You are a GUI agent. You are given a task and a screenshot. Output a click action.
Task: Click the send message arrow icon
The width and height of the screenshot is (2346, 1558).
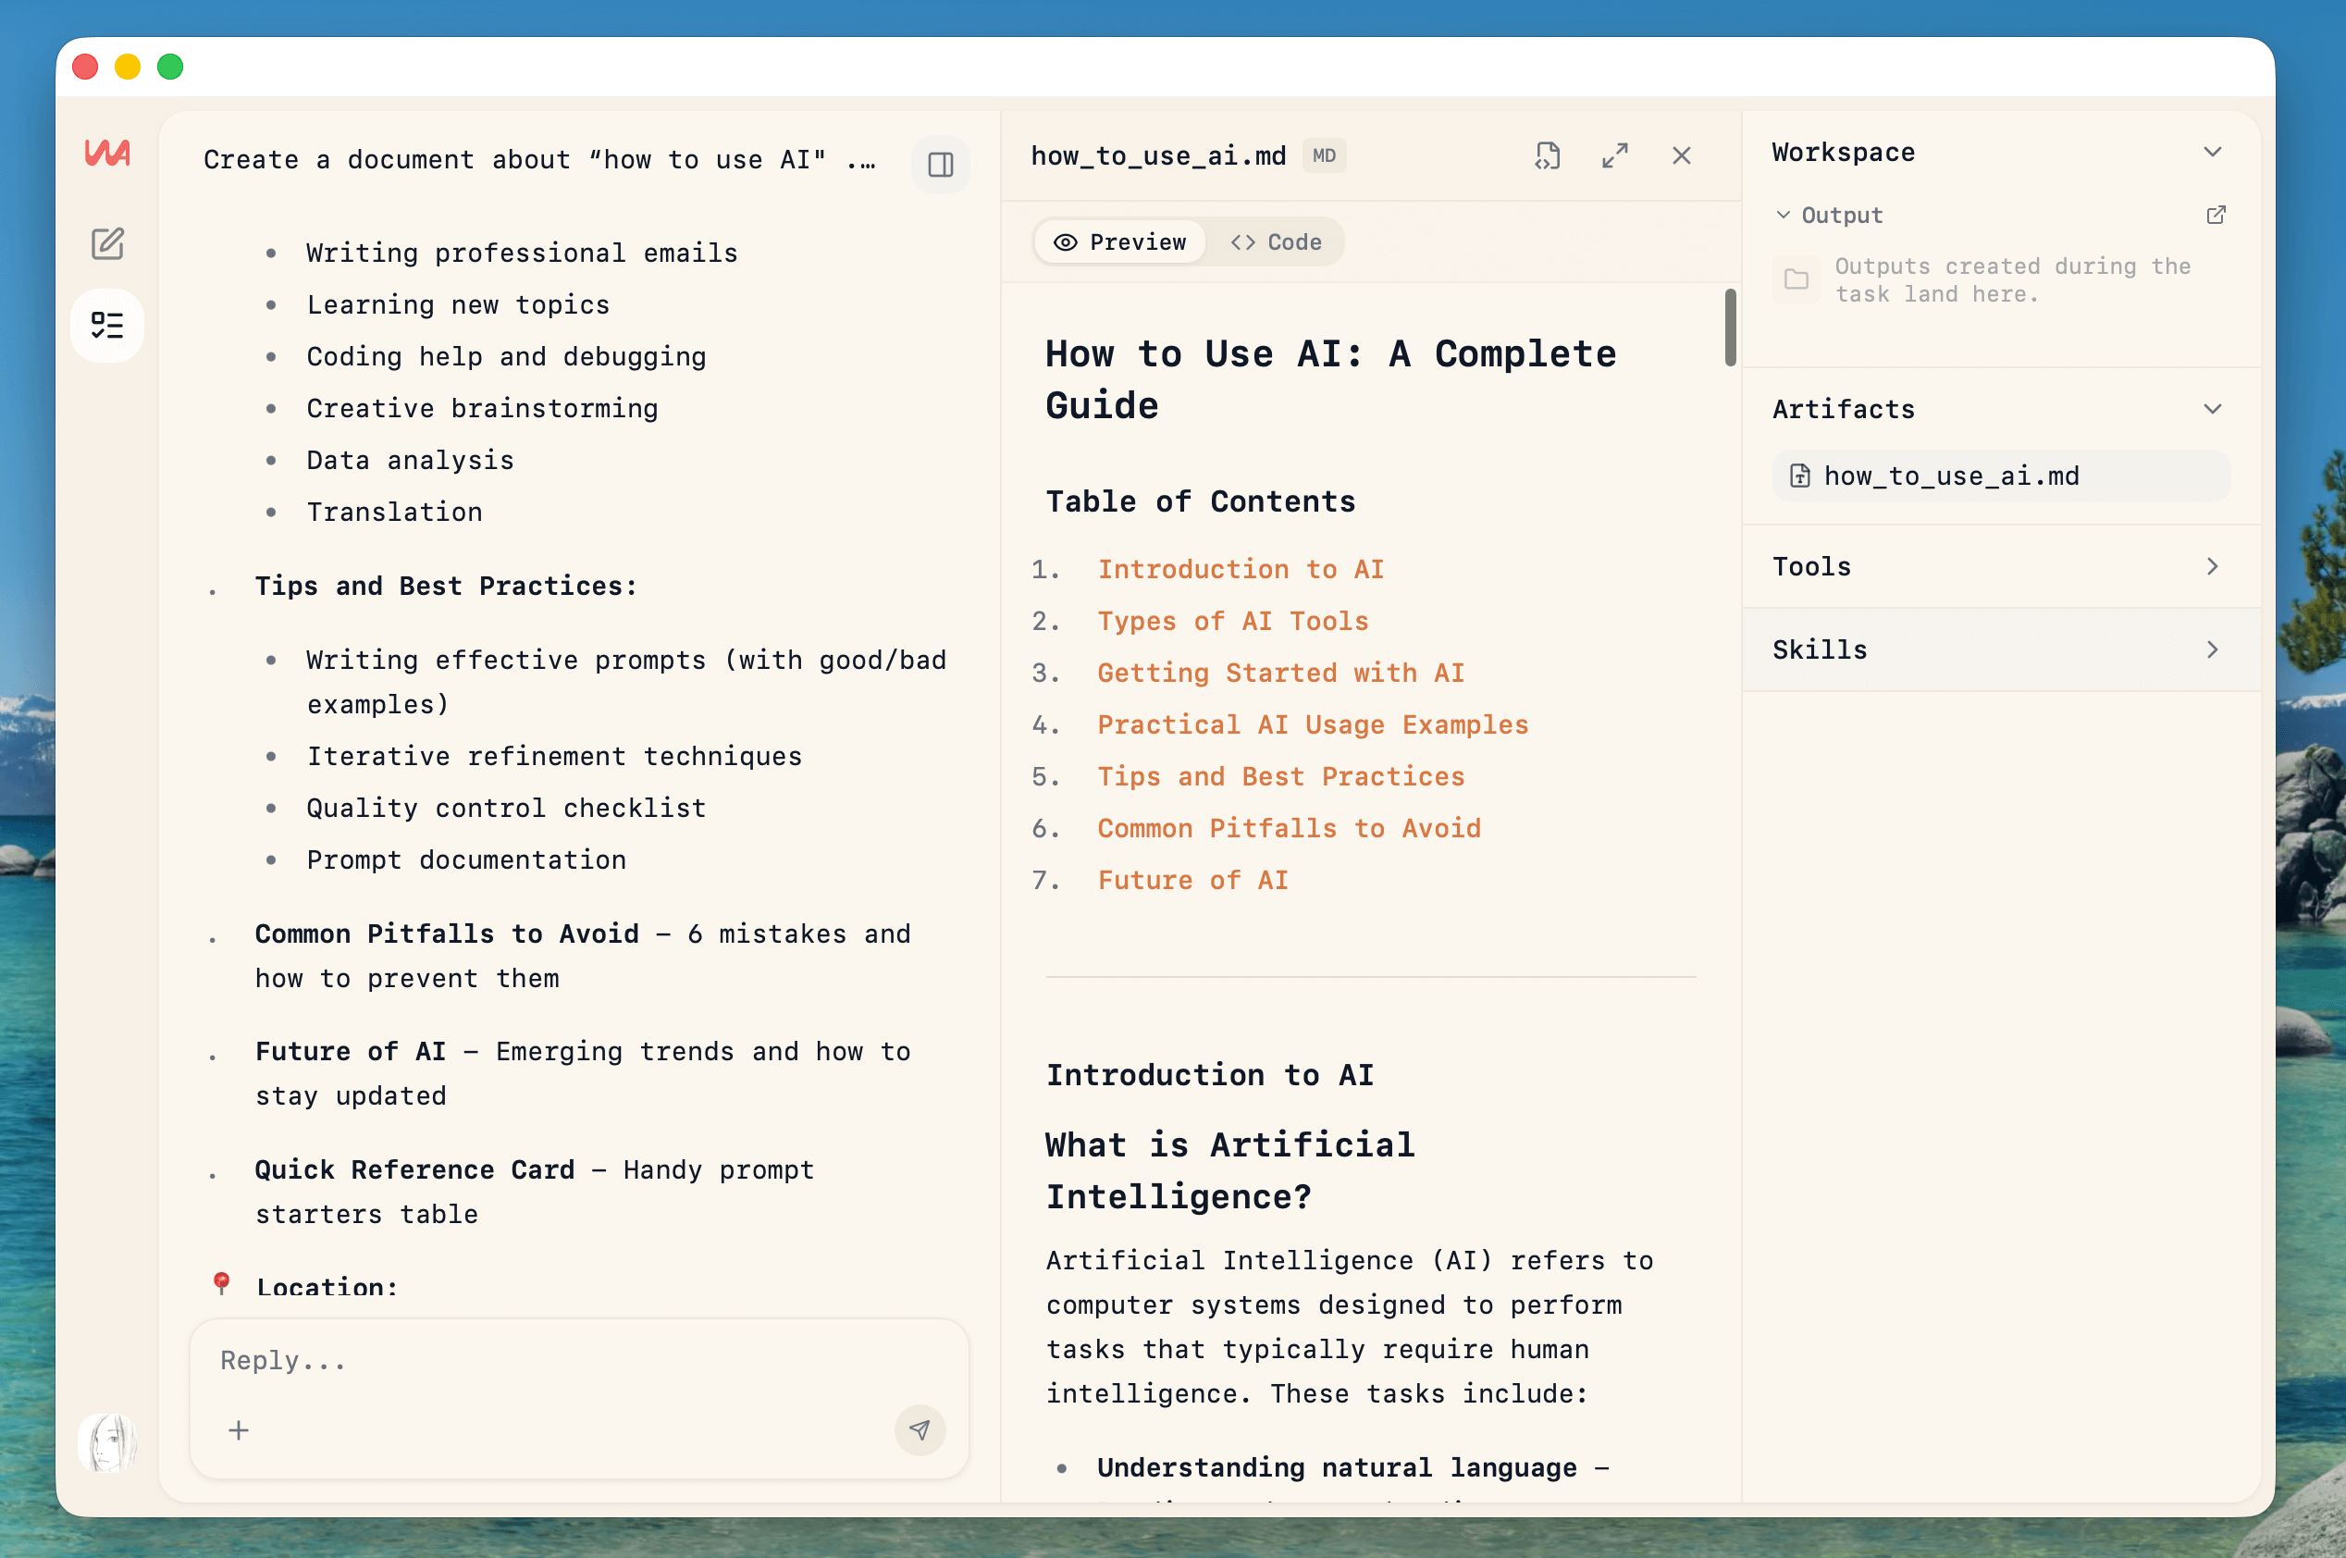click(x=919, y=1429)
